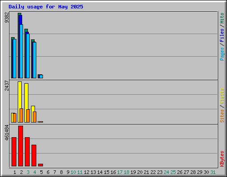This screenshot has width=227, height=177.
Task: Click day label 8 on the axis
Action: tap(61, 172)
